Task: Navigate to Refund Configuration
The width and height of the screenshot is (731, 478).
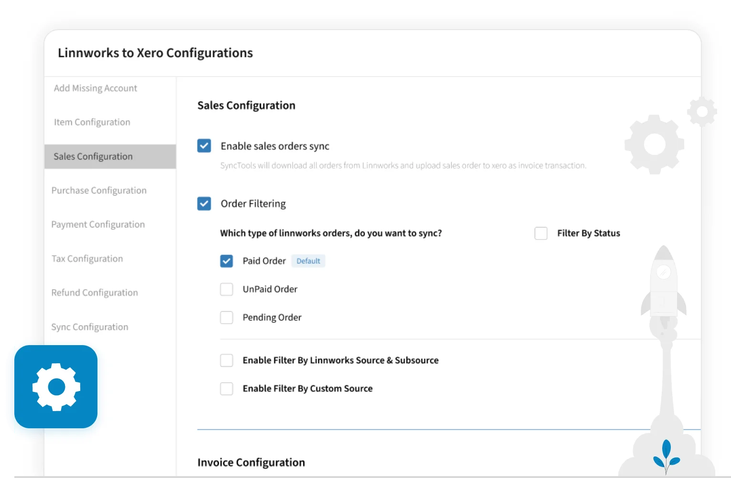Action: click(95, 293)
